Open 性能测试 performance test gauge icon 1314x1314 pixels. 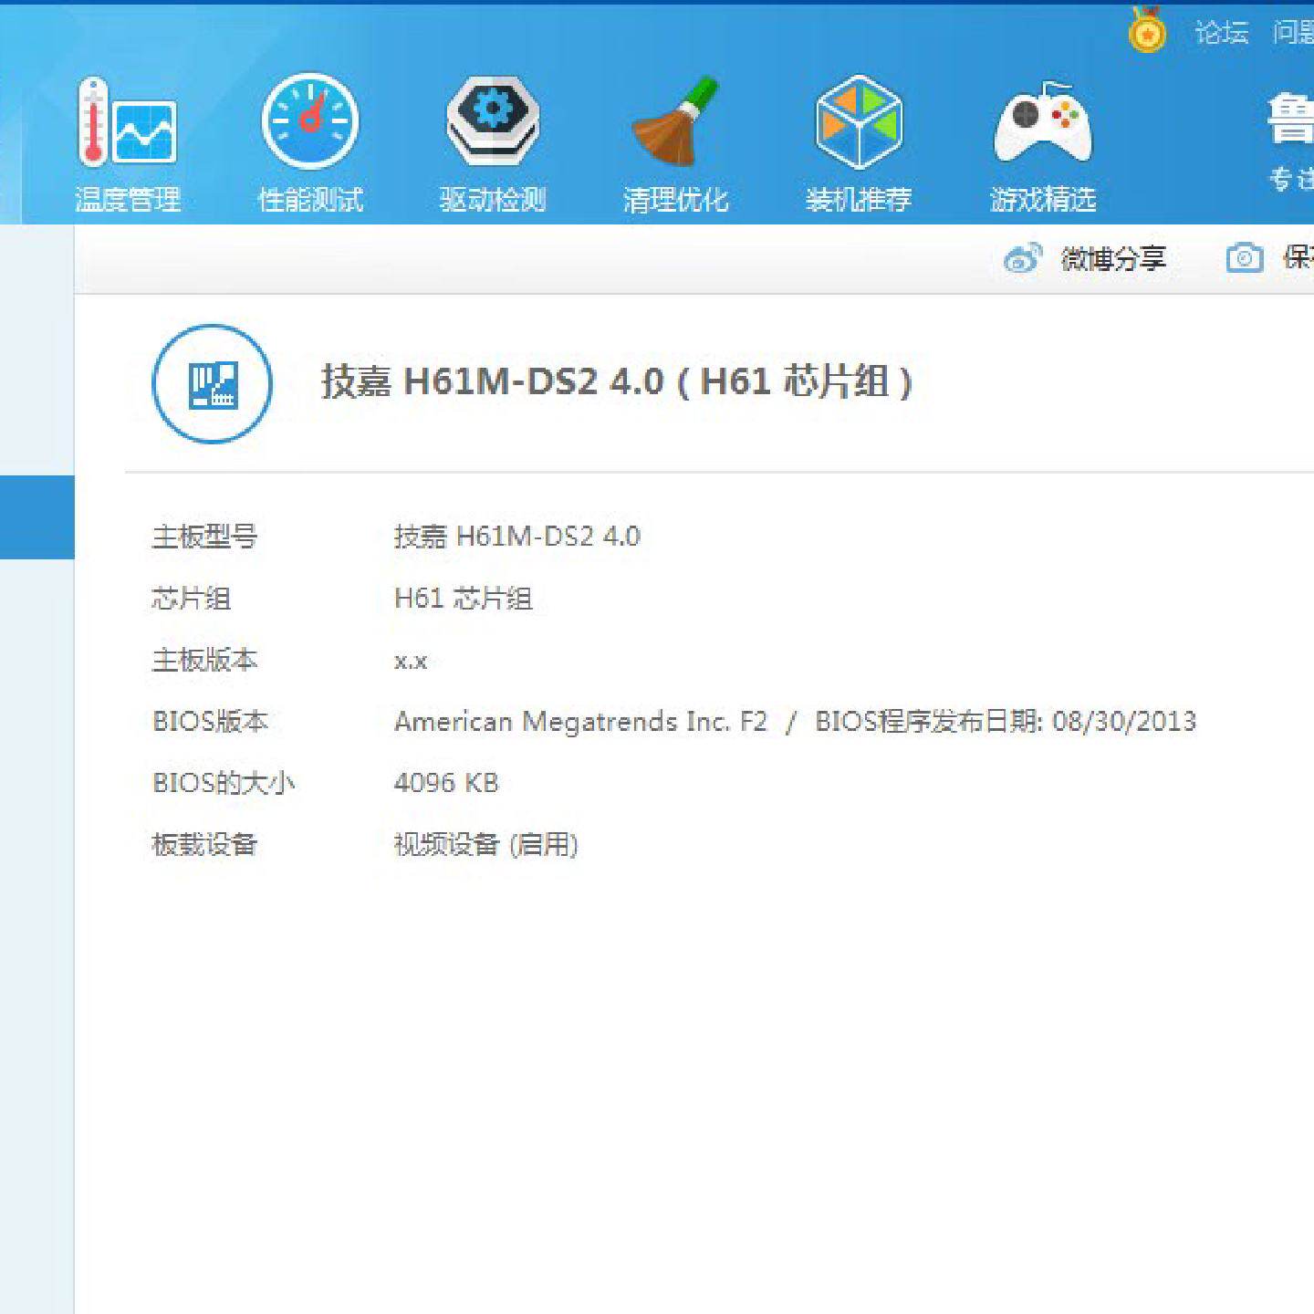click(310, 121)
